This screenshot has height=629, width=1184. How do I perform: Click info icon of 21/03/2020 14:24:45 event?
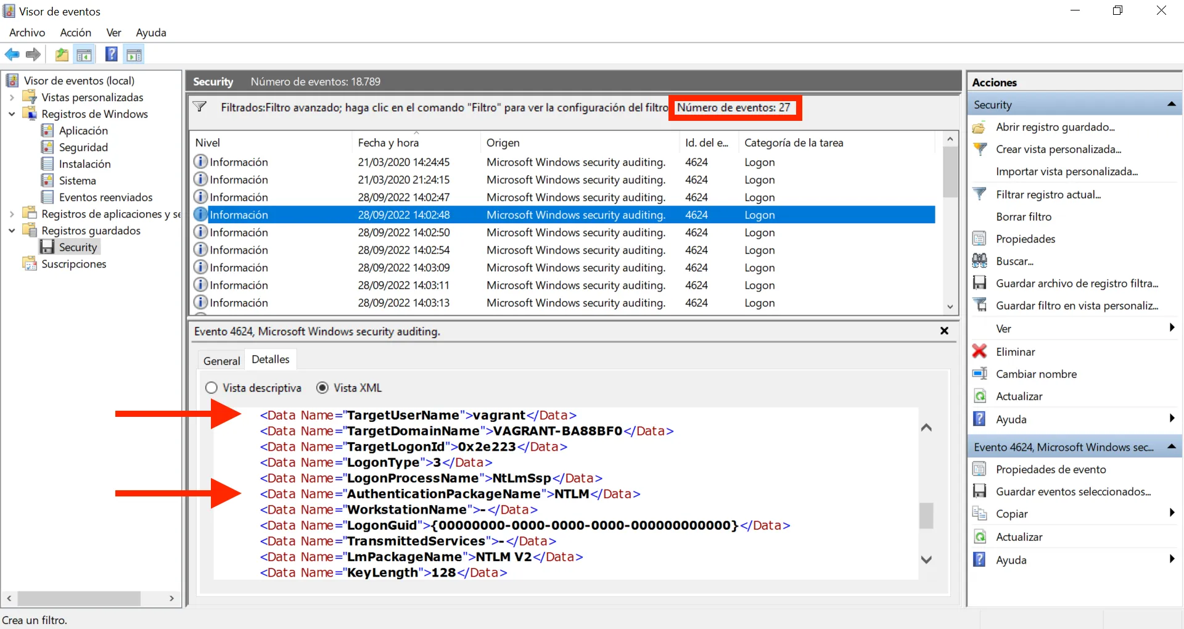coord(200,162)
